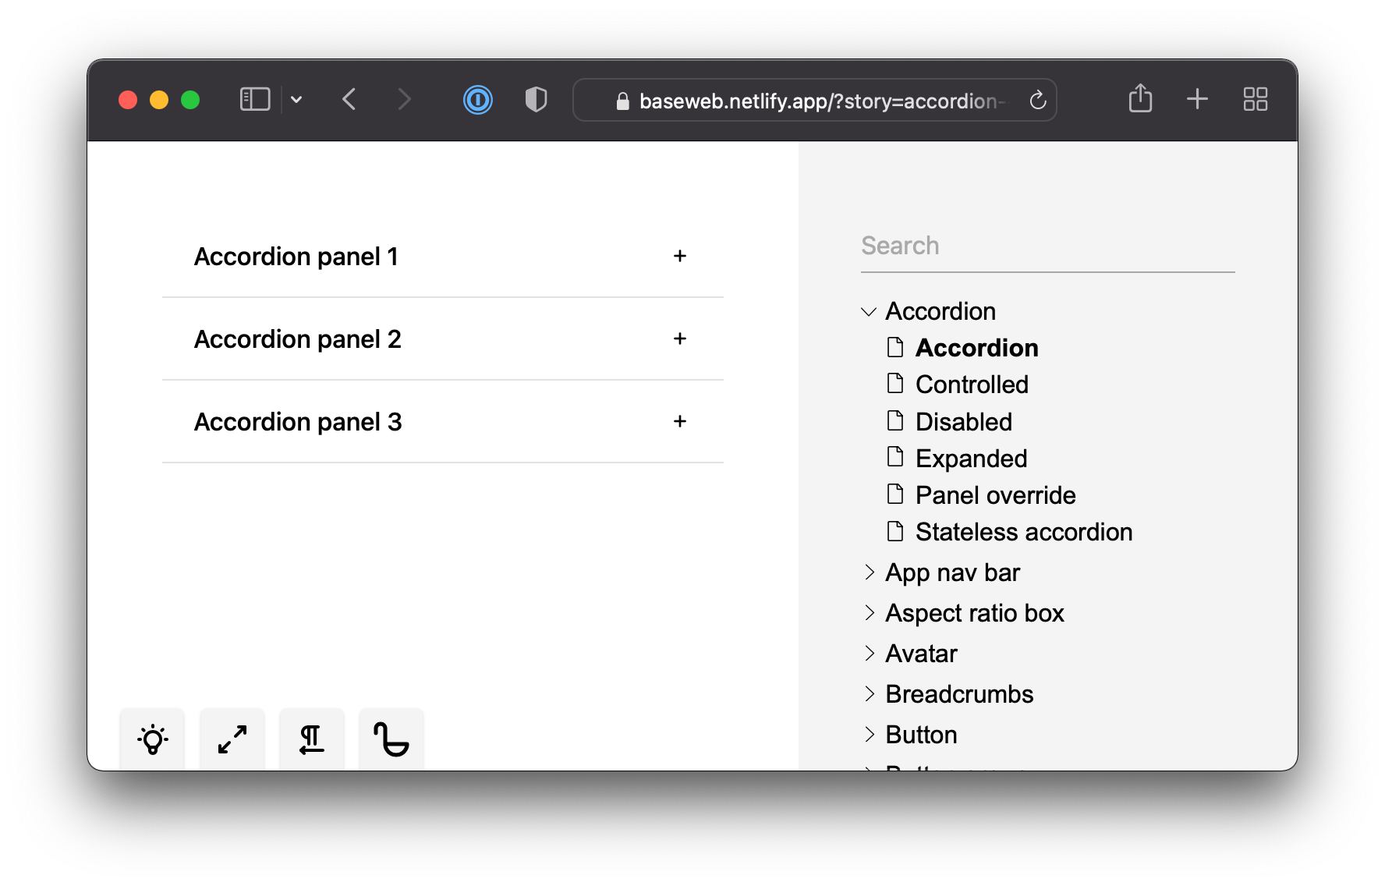
Task: Open the 1Password browser extension
Action: (x=478, y=100)
